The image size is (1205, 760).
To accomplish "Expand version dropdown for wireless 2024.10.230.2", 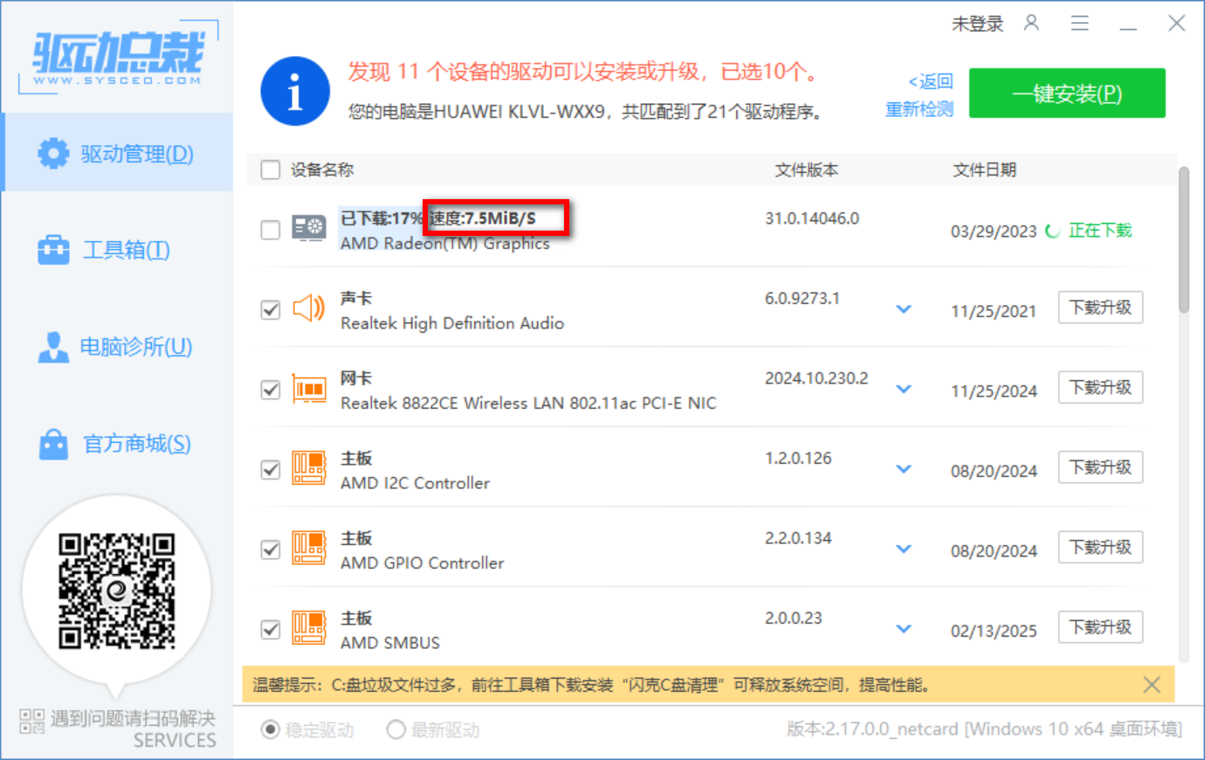I will (x=904, y=389).
